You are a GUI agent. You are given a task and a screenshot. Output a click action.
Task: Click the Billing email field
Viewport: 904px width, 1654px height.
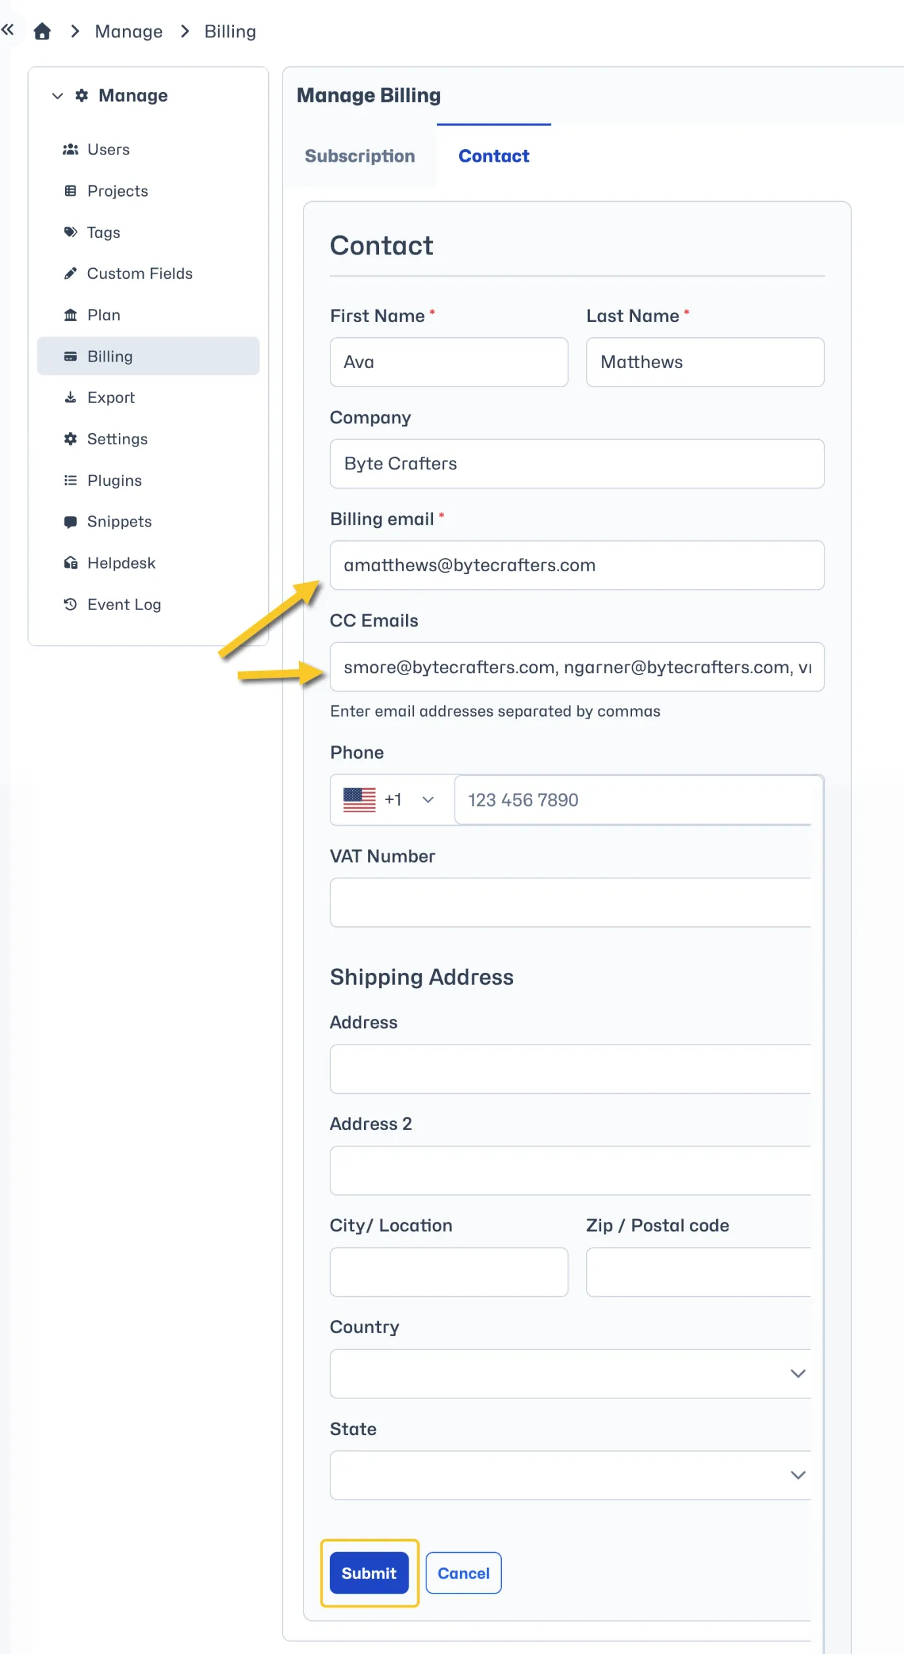click(x=577, y=565)
